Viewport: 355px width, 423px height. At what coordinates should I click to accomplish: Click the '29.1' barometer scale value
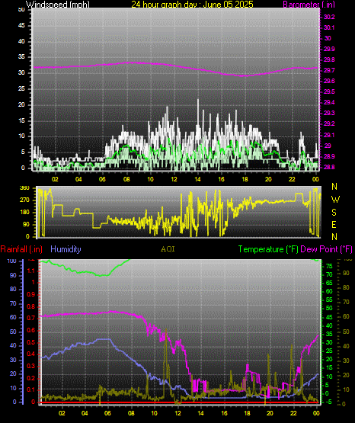pos(329,135)
